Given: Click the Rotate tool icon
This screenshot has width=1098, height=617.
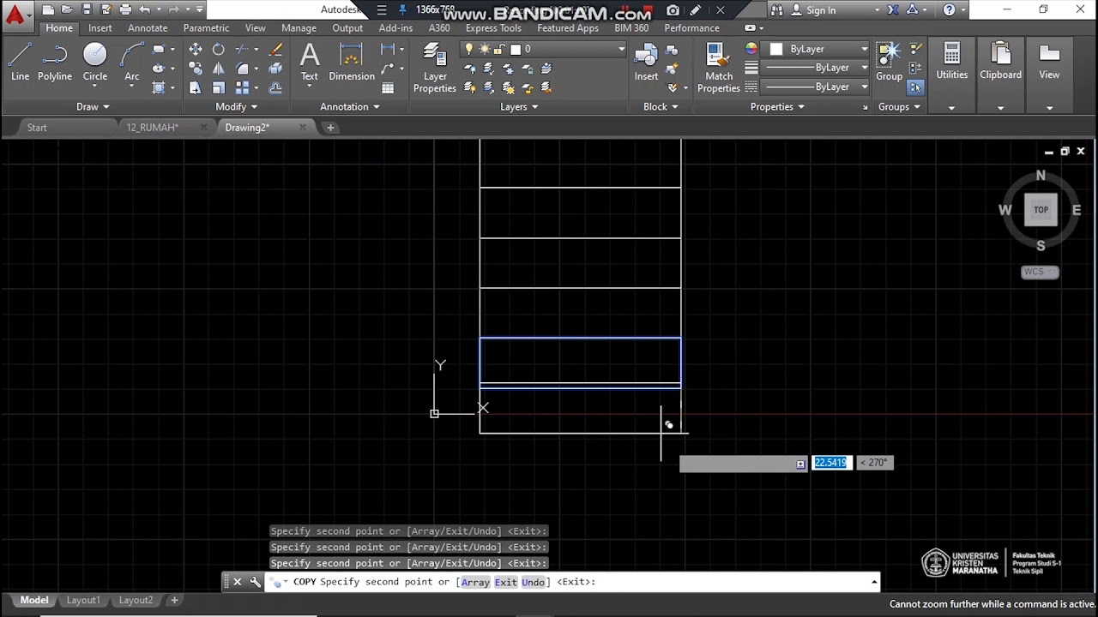Looking at the screenshot, I should click(x=219, y=50).
